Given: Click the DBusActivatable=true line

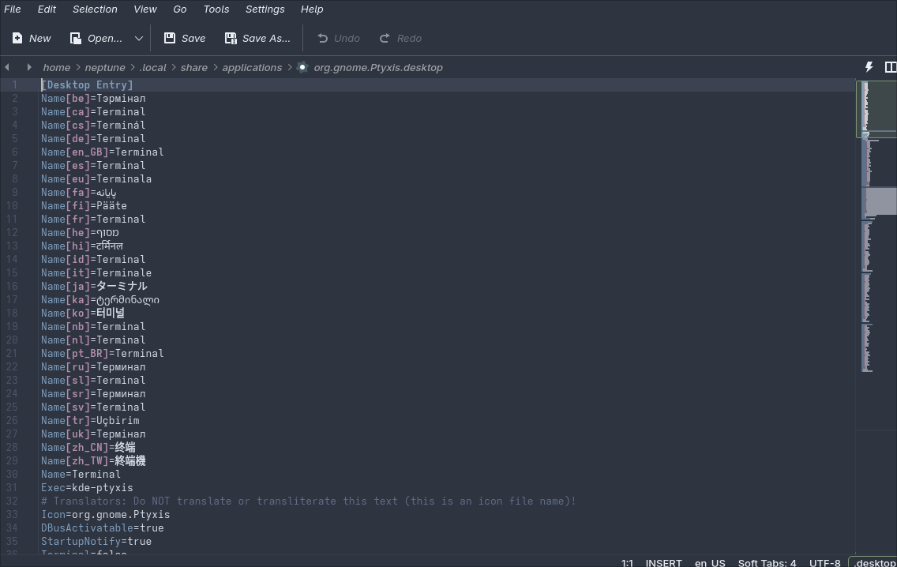Looking at the screenshot, I should pyautogui.click(x=103, y=528).
